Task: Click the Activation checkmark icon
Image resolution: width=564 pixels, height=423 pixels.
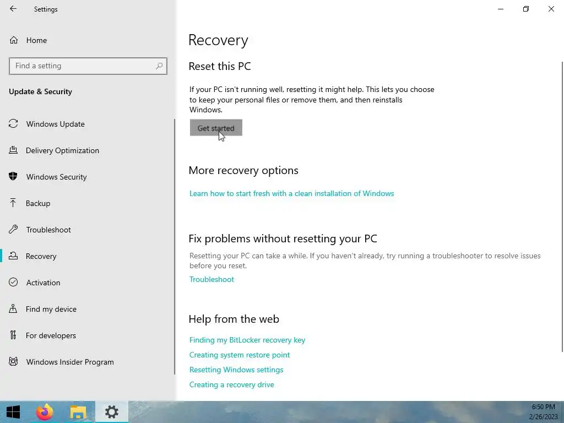Action: click(13, 282)
